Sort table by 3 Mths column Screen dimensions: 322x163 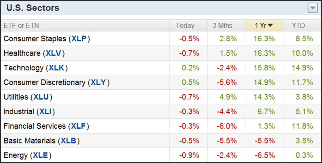coord(223,26)
